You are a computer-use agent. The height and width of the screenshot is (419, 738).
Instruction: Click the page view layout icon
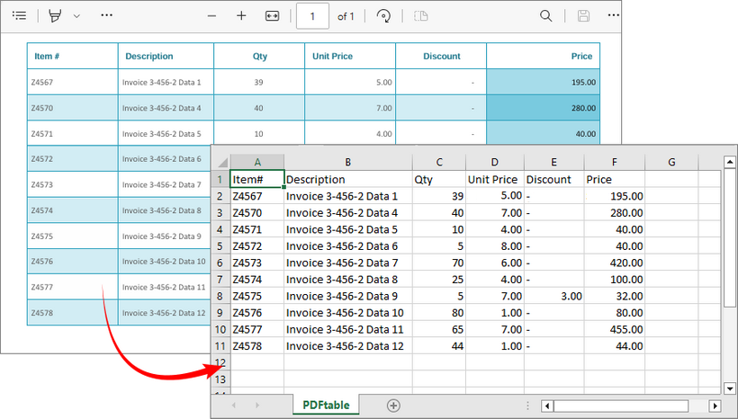(421, 16)
